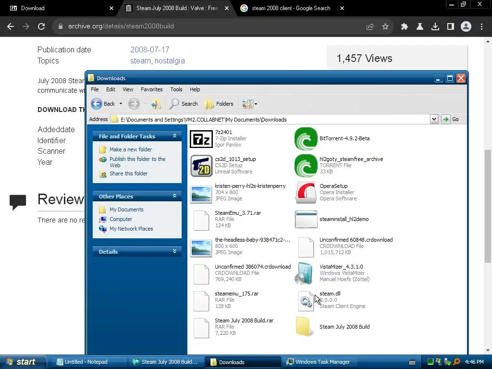Select steamemu_175.rar file icon
The image size is (492, 369).
(x=201, y=301)
